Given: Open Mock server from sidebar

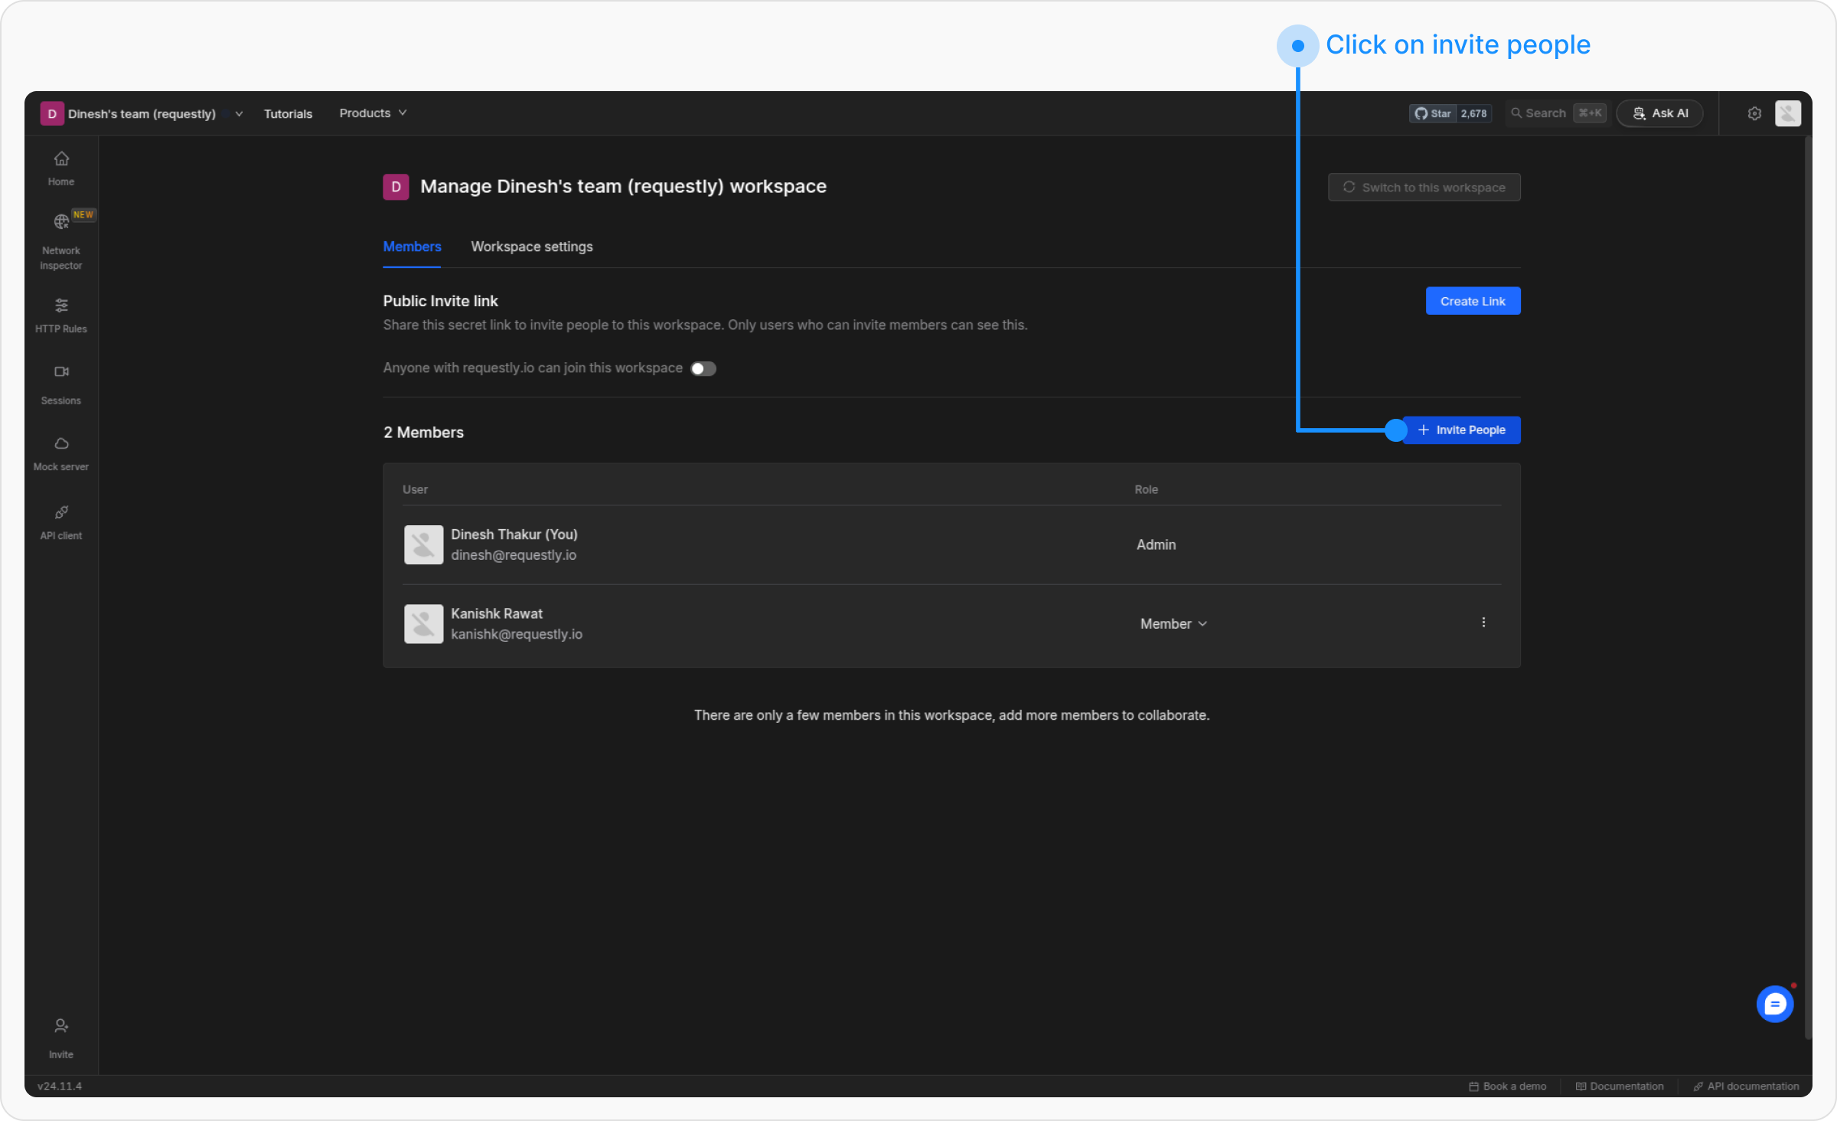Looking at the screenshot, I should 61,453.
